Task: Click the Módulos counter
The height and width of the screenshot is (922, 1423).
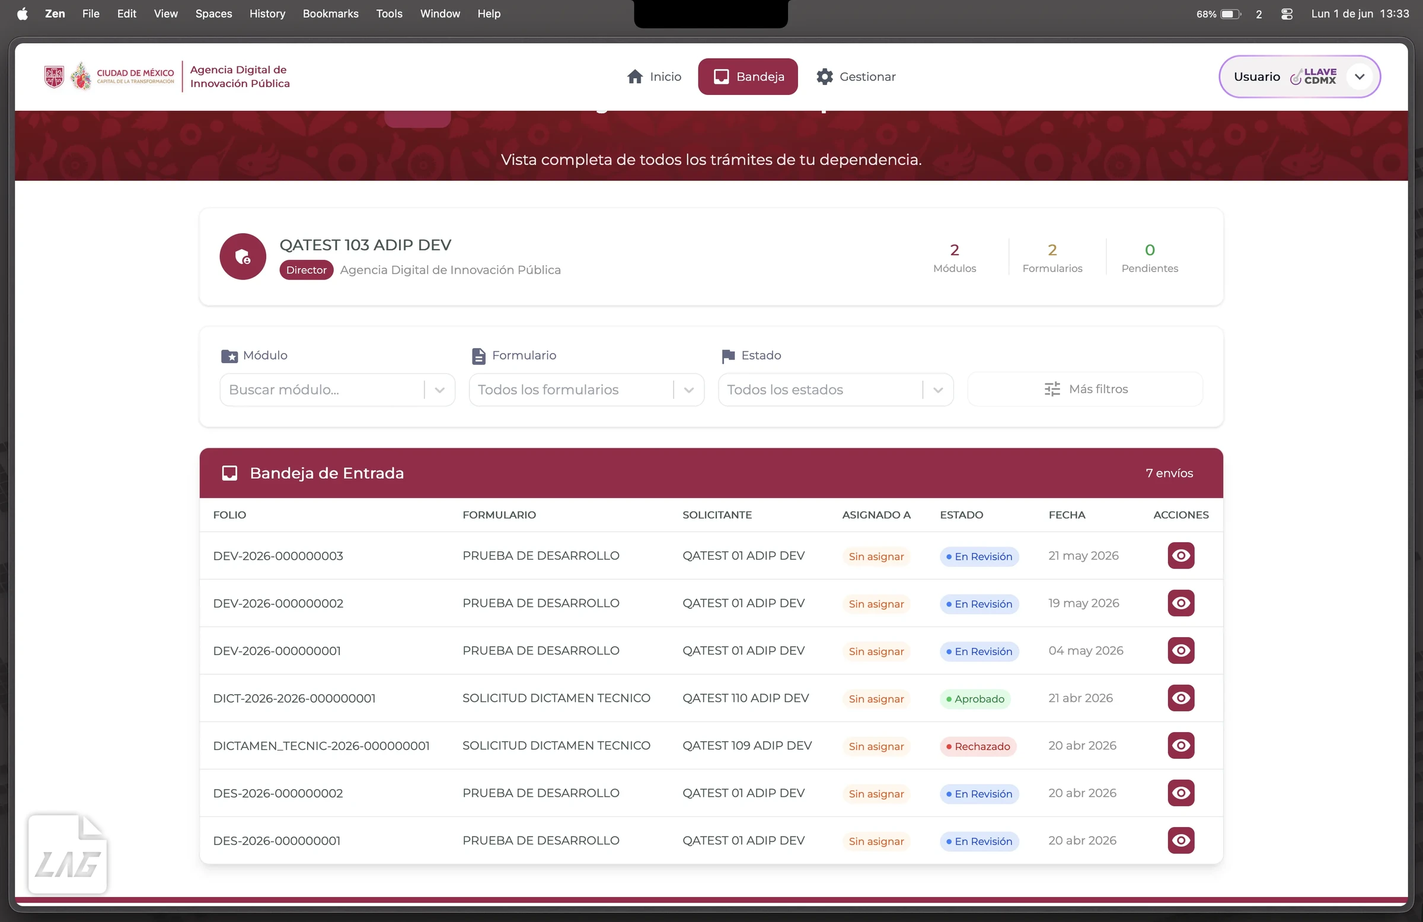Action: (954, 257)
